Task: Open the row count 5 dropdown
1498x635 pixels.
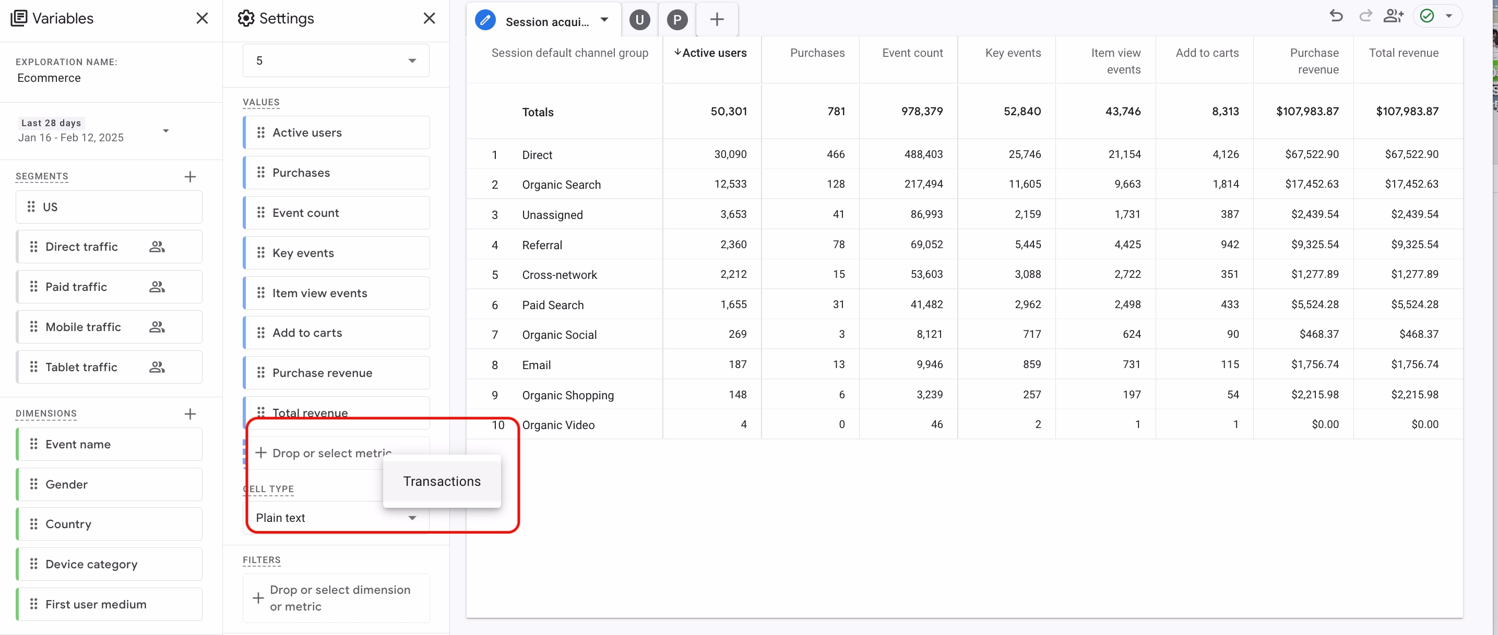Action: point(412,60)
